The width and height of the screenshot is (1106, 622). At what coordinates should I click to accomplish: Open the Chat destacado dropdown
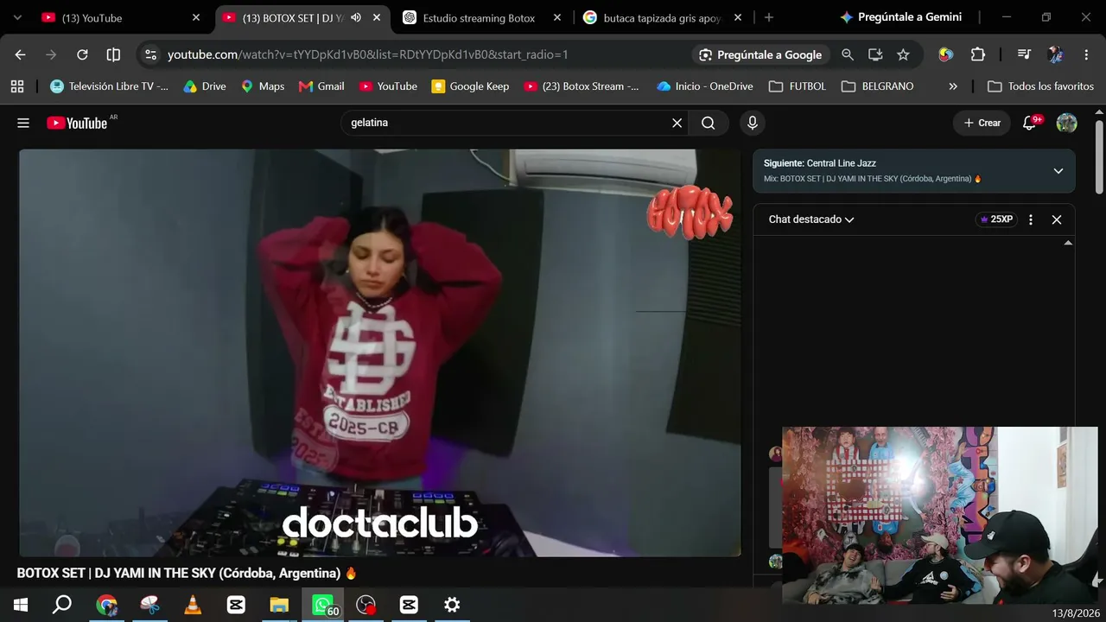pyautogui.click(x=811, y=219)
